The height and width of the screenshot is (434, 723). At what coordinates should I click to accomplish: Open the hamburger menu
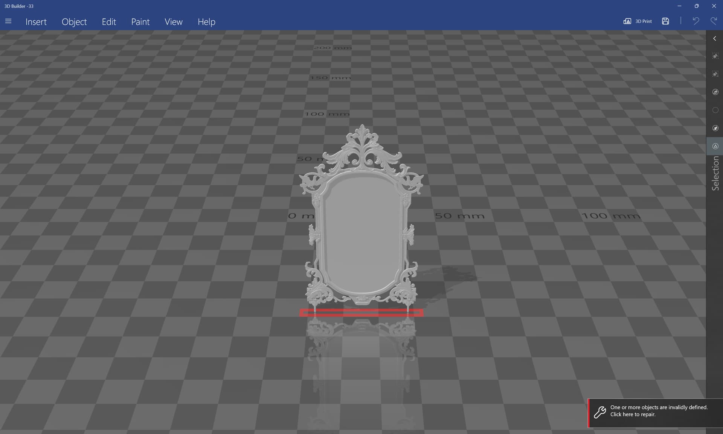[x=8, y=21]
